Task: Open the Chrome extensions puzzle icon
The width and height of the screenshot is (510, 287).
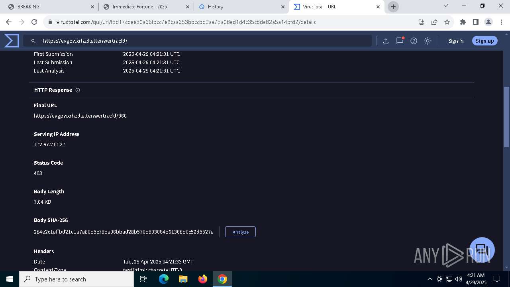Action: pyautogui.click(x=463, y=22)
